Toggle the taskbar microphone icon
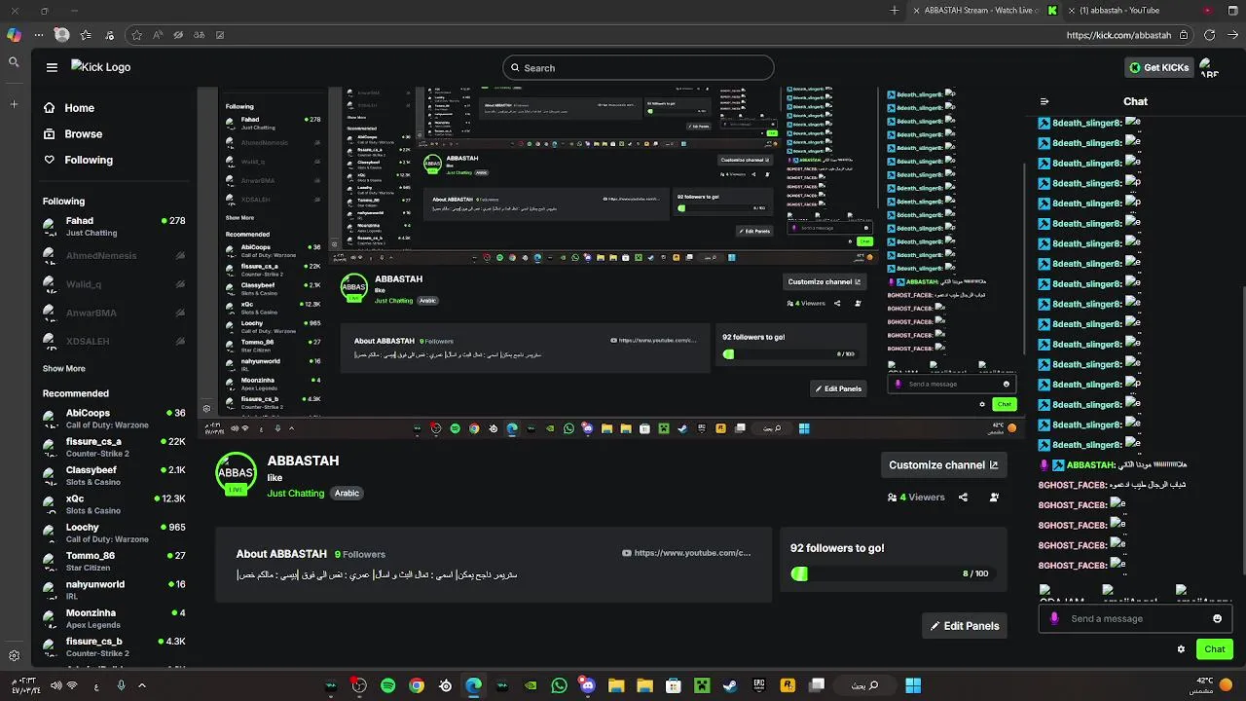The image size is (1246, 701). point(121,685)
